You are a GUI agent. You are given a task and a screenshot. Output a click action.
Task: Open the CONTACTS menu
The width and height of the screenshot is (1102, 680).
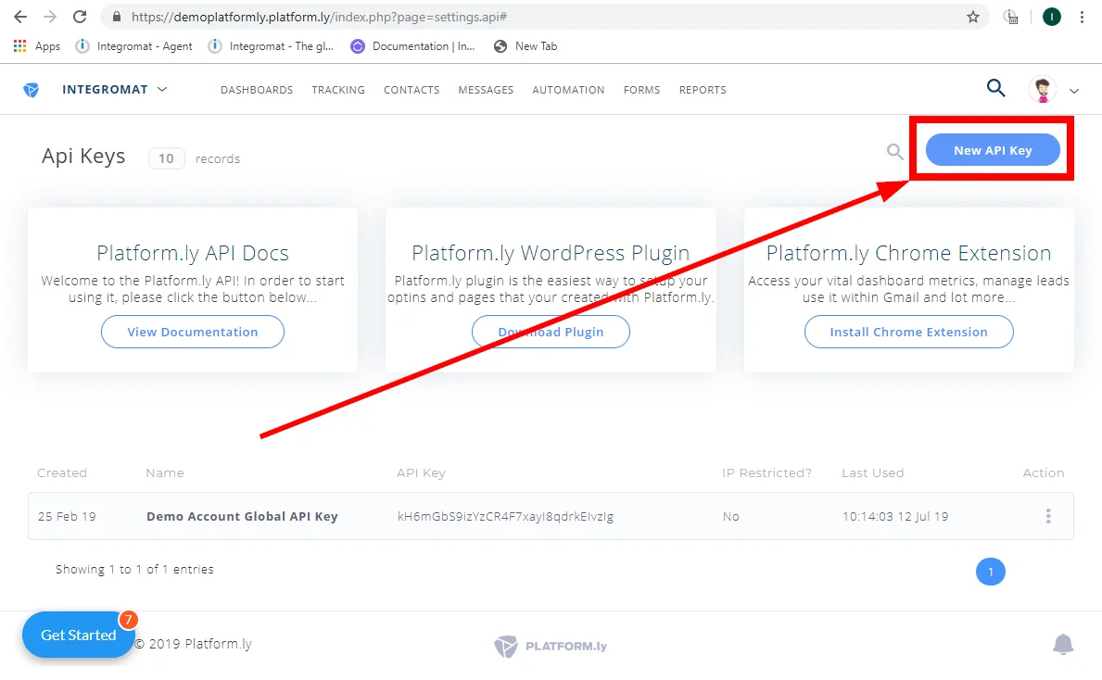click(x=412, y=90)
